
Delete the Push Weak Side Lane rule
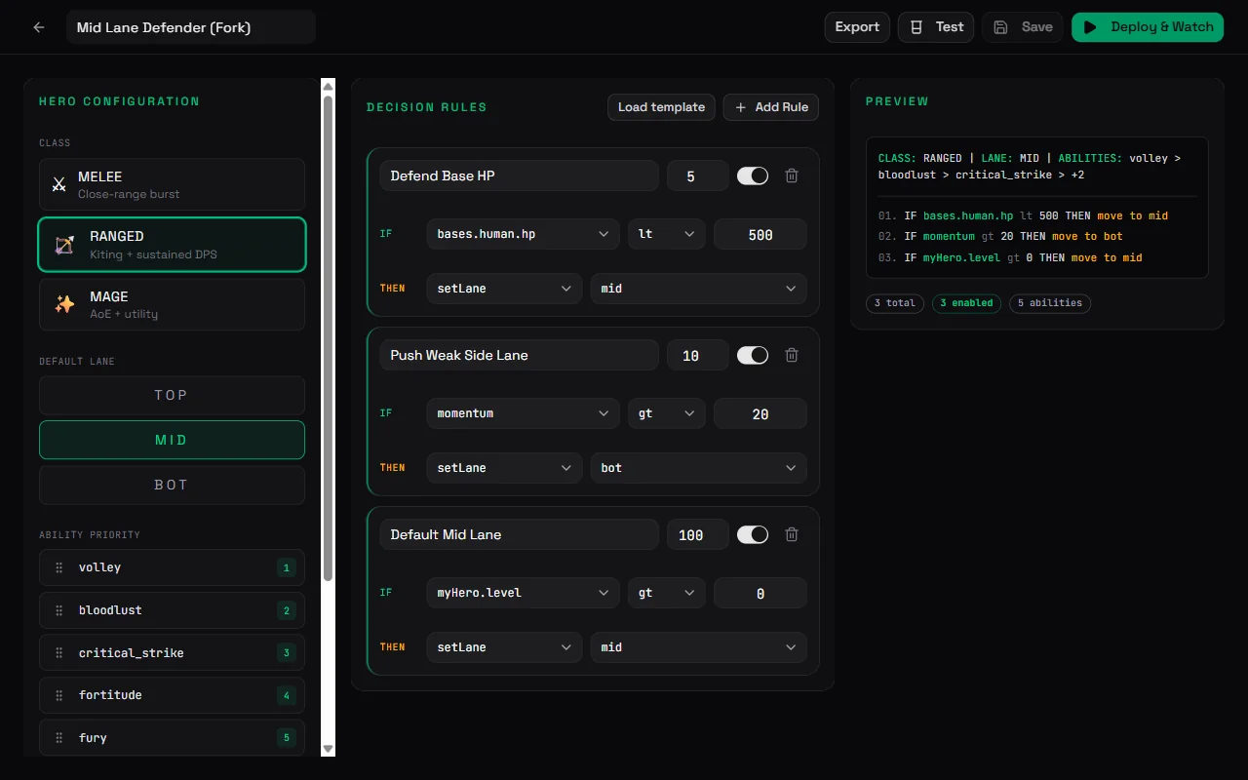(x=792, y=355)
